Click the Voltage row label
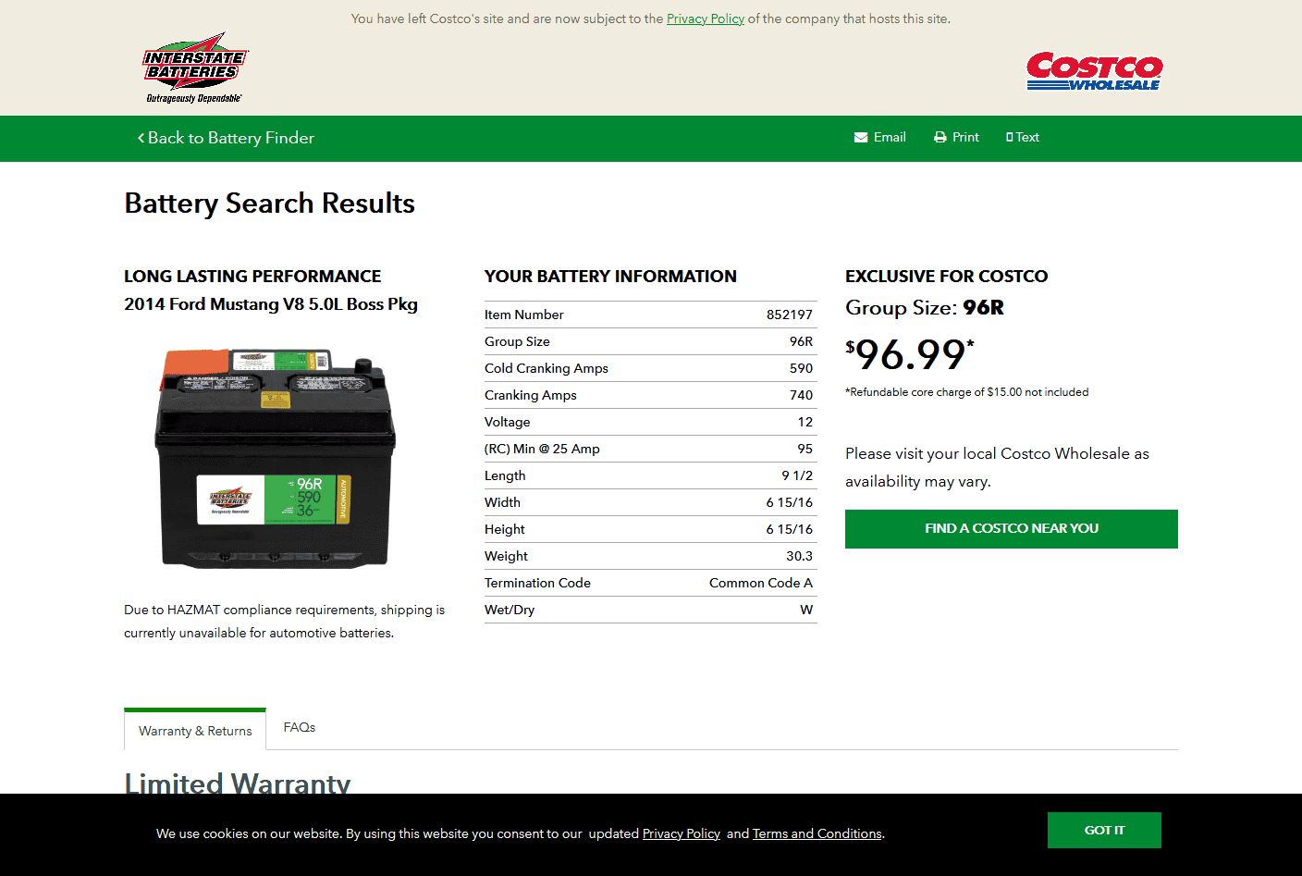Image resolution: width=1302 pixels, height=876 pixels. pyautogui.click(x=508, y=422)
